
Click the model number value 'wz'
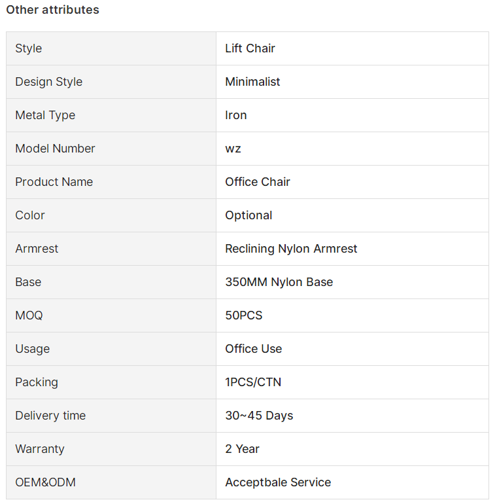point(233,149)
